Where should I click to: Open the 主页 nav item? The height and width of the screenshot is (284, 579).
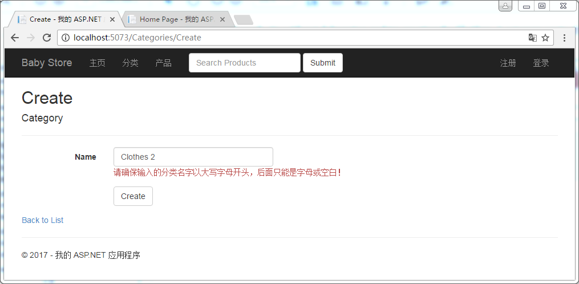coord(98,63)
